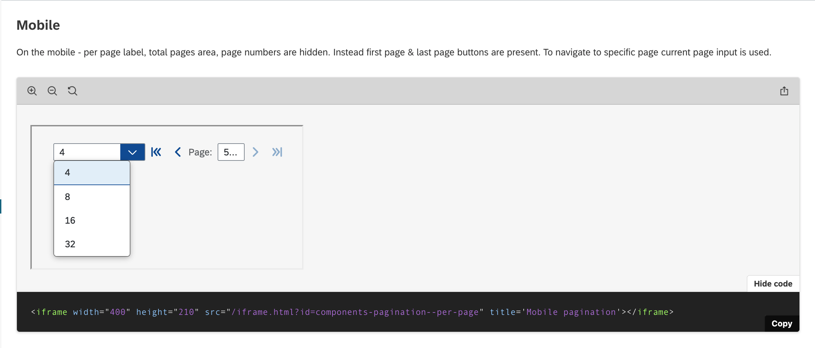Focus the current page number input

[x=231, y=152]
